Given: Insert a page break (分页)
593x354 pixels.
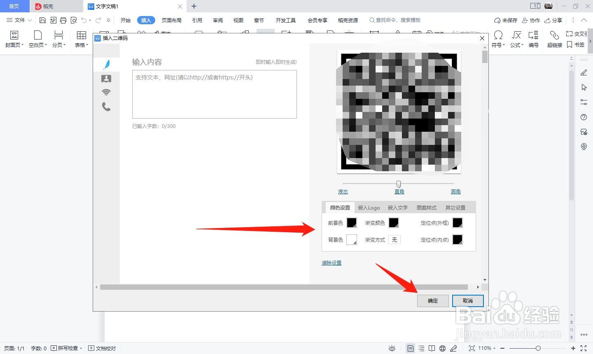Looking at the screenshot, I should pos(59,39).
